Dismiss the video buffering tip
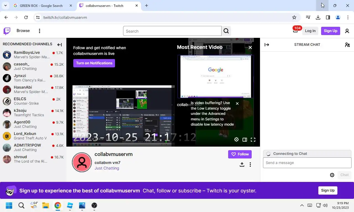 tap(237, 104)
